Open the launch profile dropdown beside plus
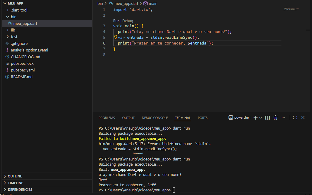This screenshot has height=195, width=312. pos(261,118)
